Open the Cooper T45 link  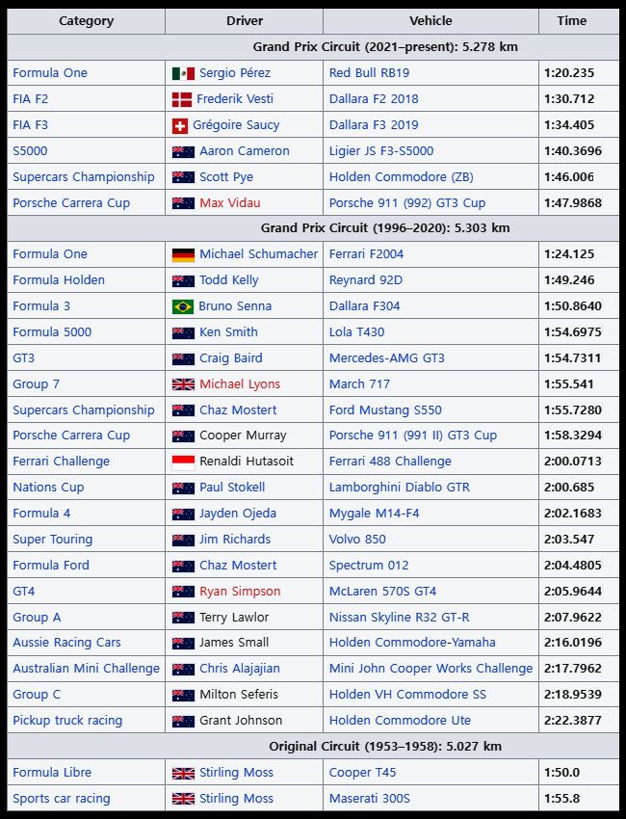tap(362, 773)
